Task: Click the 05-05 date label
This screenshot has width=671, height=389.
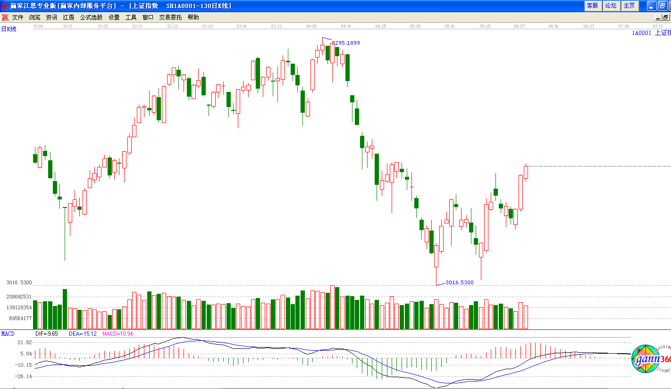Action: coord(415,26)
